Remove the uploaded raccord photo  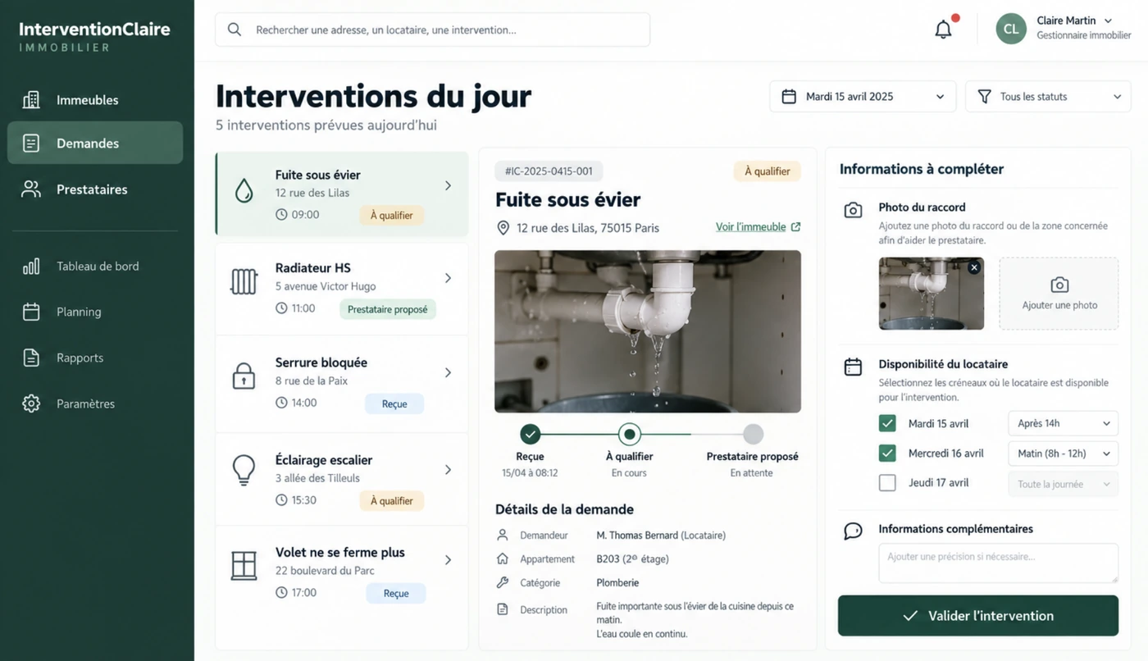pyautogui.click(x=973, y=267)
